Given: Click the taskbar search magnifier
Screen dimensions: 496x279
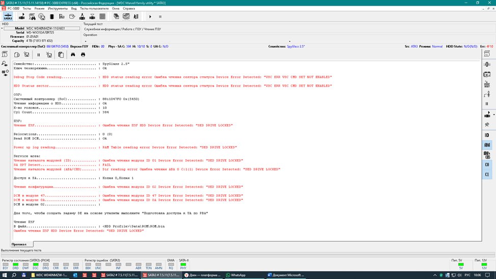Looking at the screenshot, I should pyautogui.click(x=14, y=275).
